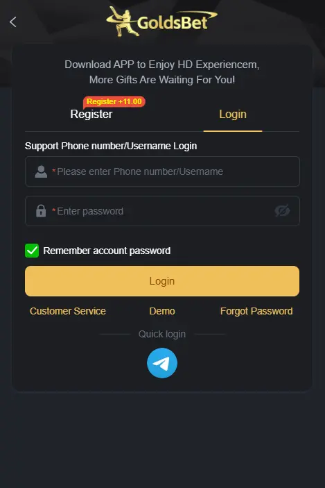This screenshot has width=325, height=488.
Task: Click the yellow Login button
Action: click(x=162, y=281)
